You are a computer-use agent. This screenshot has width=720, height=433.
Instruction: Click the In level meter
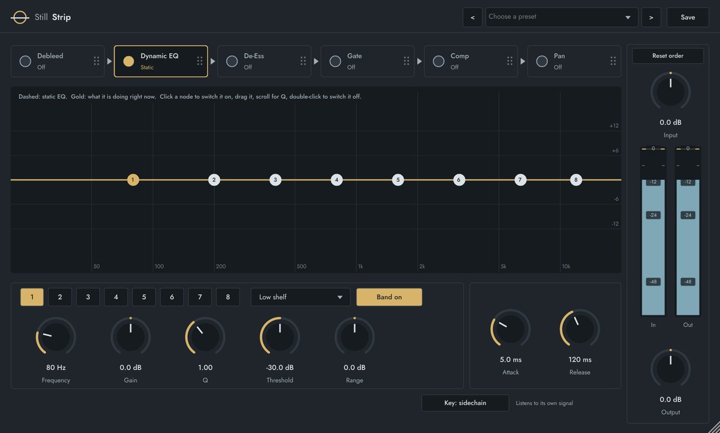tap(653, 231)
